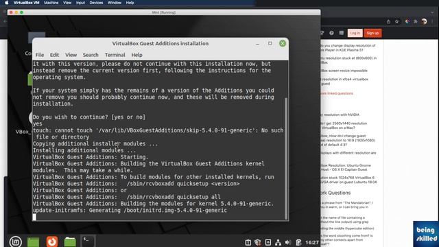Open the update manager shield tray icon
The height and width of the screenshot is (247, 439).
point(258,242)
